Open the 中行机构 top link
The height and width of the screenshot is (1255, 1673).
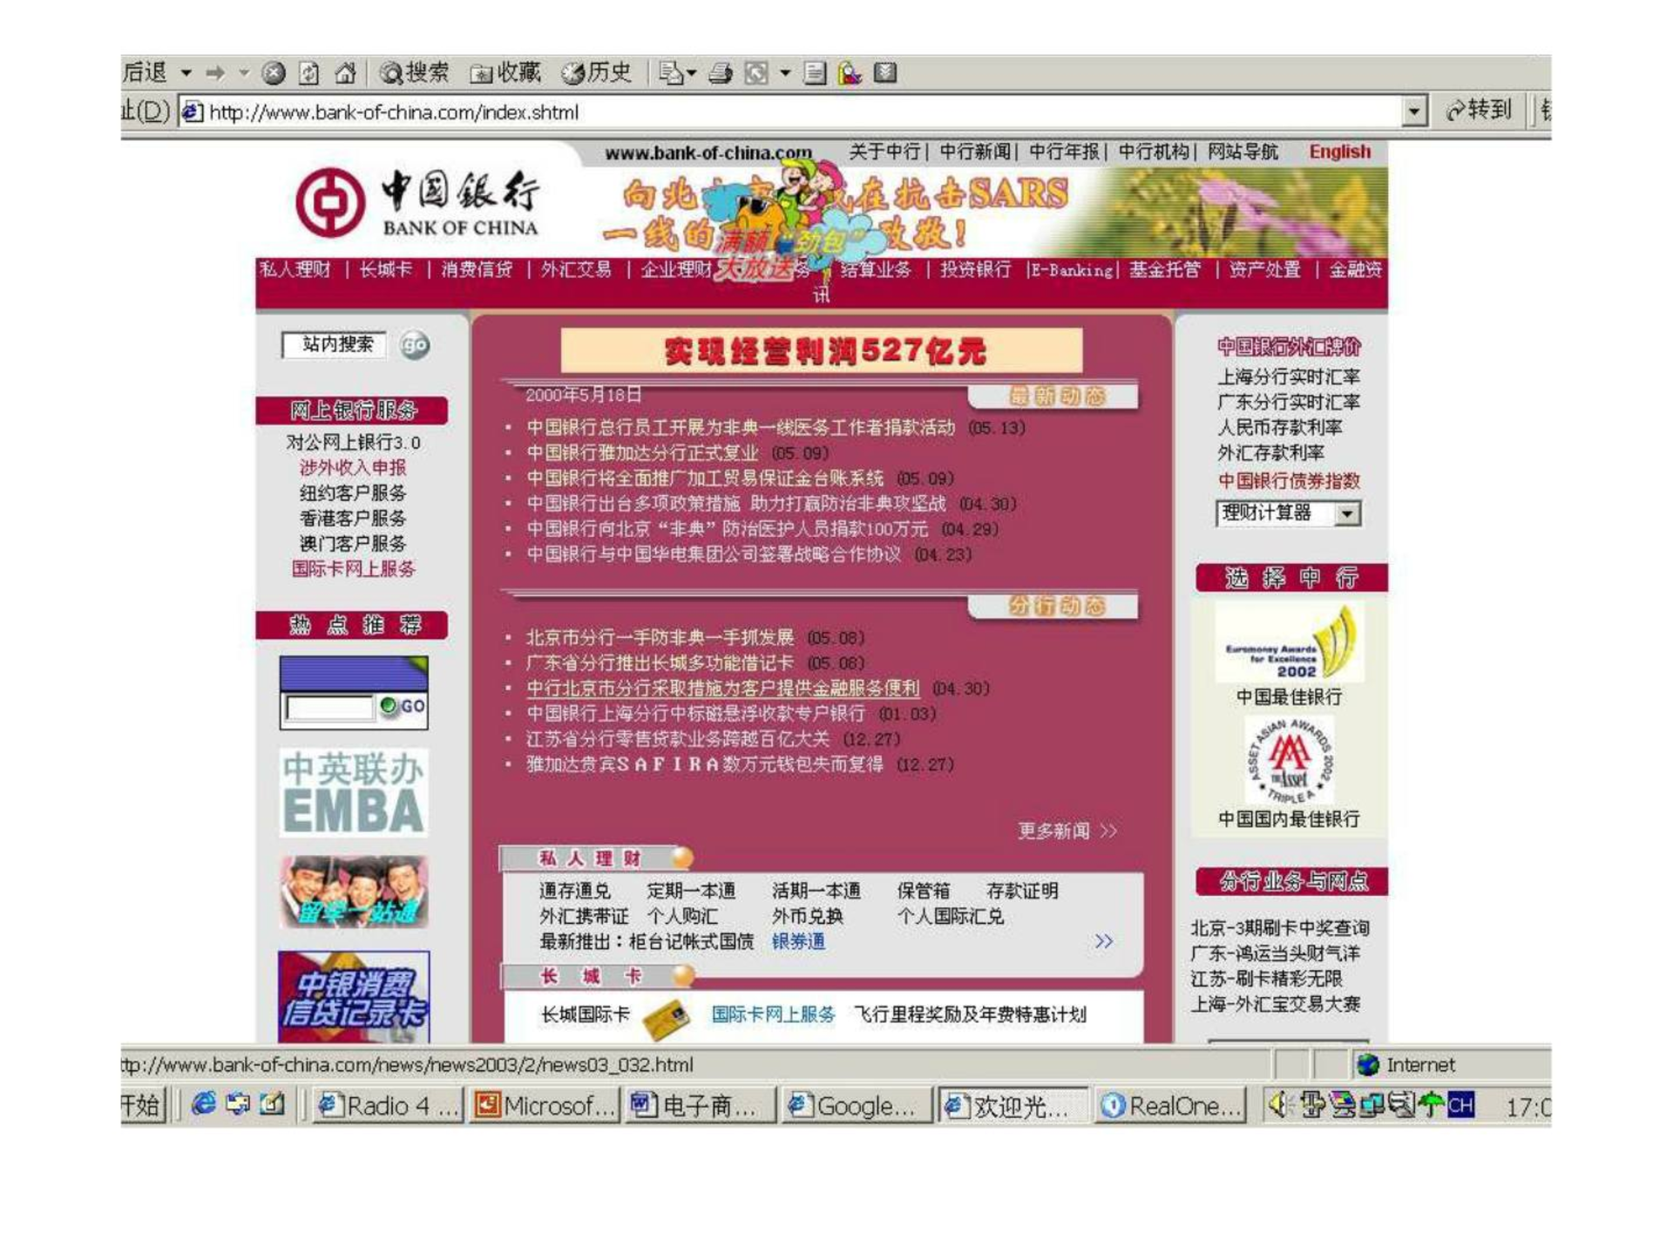pos(1154,152)
